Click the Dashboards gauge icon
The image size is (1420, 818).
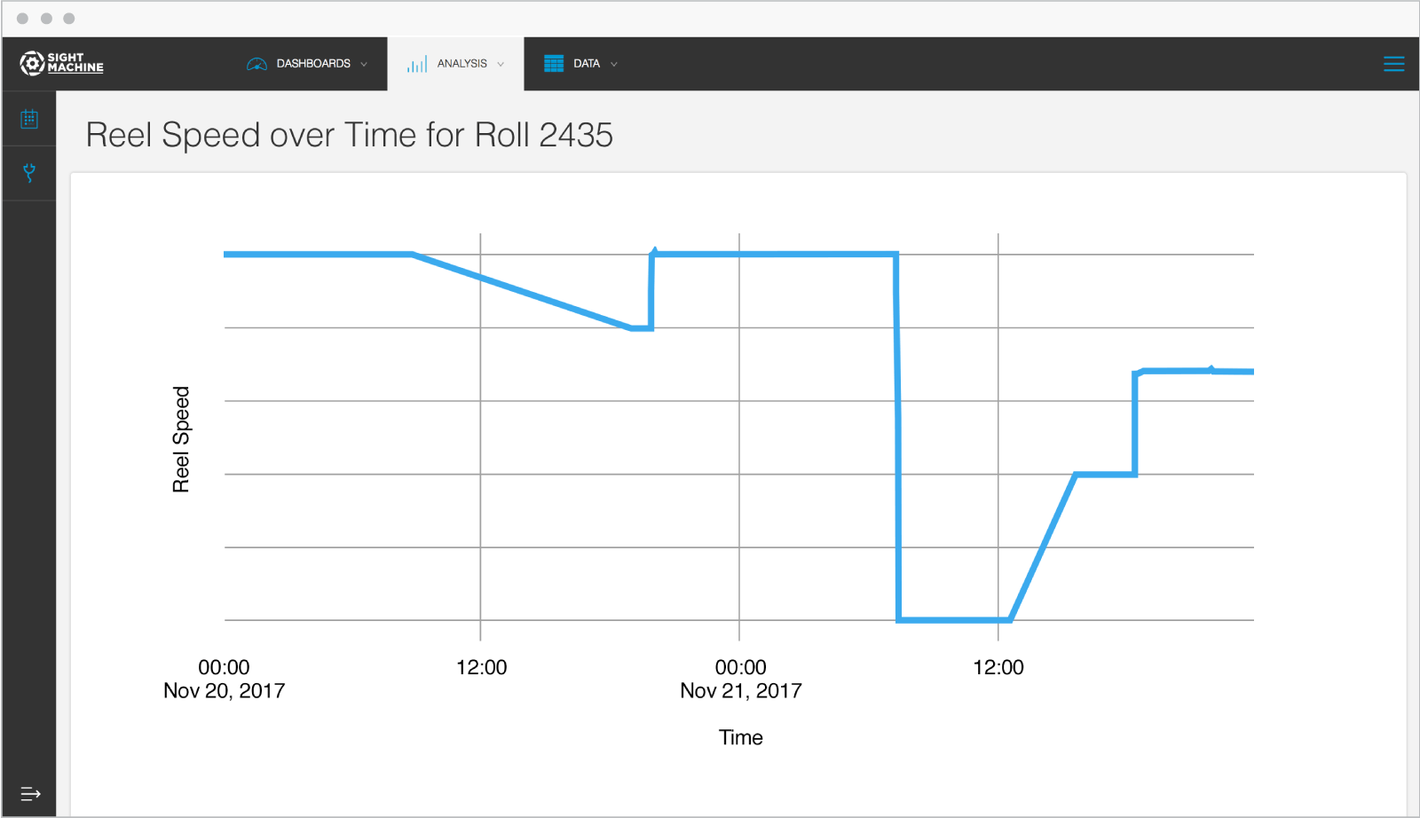pyautogui.click(x=256, y=64)
